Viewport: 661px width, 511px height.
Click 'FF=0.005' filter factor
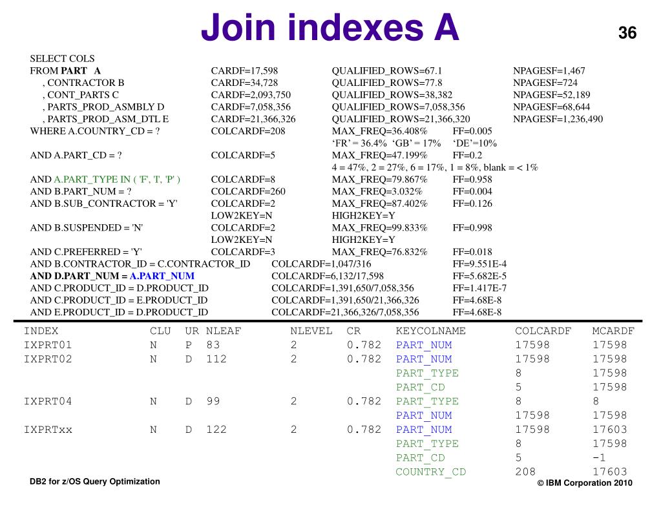[472, 131]
